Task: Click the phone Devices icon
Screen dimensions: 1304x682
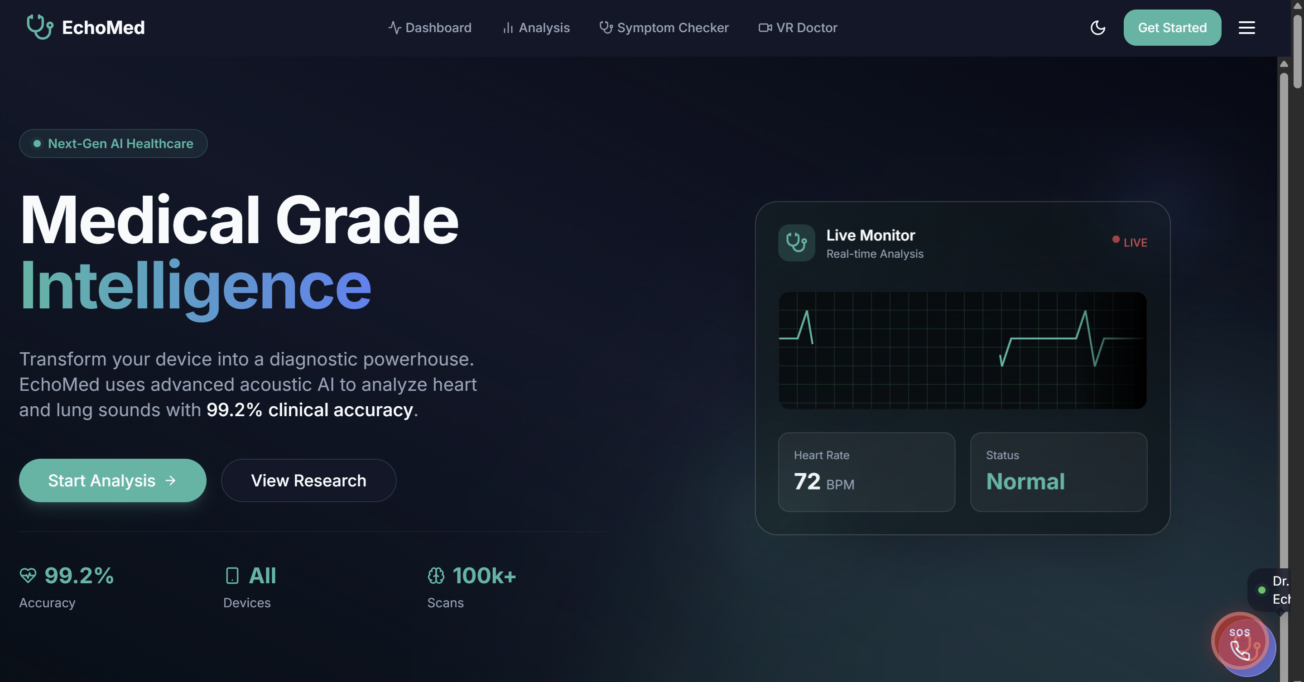Action: pos(232,575)
